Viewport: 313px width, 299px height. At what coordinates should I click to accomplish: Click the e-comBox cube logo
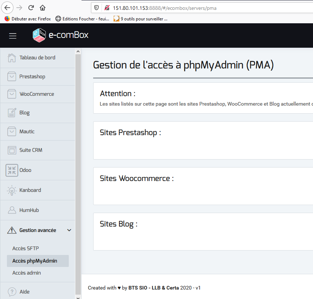(39, 35)
